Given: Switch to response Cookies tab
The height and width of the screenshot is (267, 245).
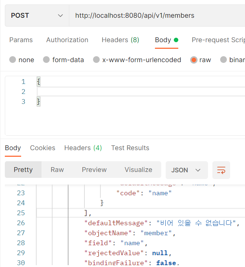Looking at the screenshot, I should (43, 148).
